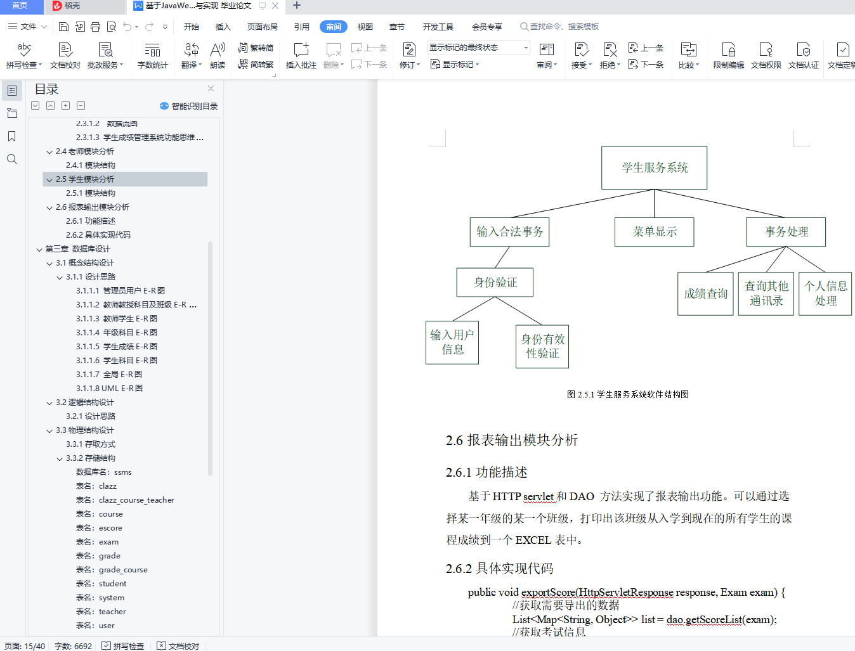This screenshot has height=651, width=855.
Task: Switch to the 章节 ribbon tab
Action: 397,27
